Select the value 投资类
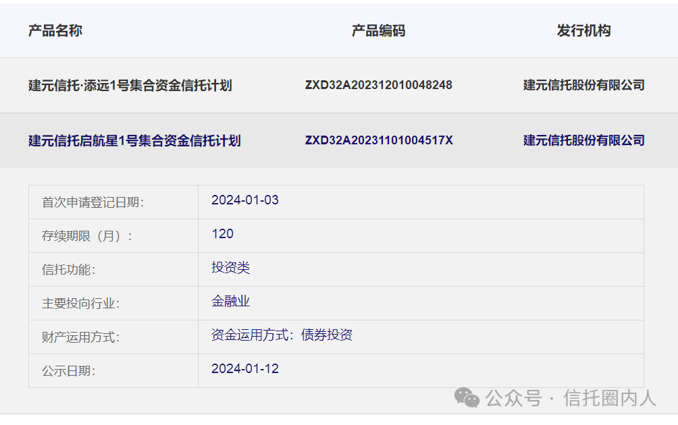The width and height of the screenshot is (678, 425). tap(230, 267)
